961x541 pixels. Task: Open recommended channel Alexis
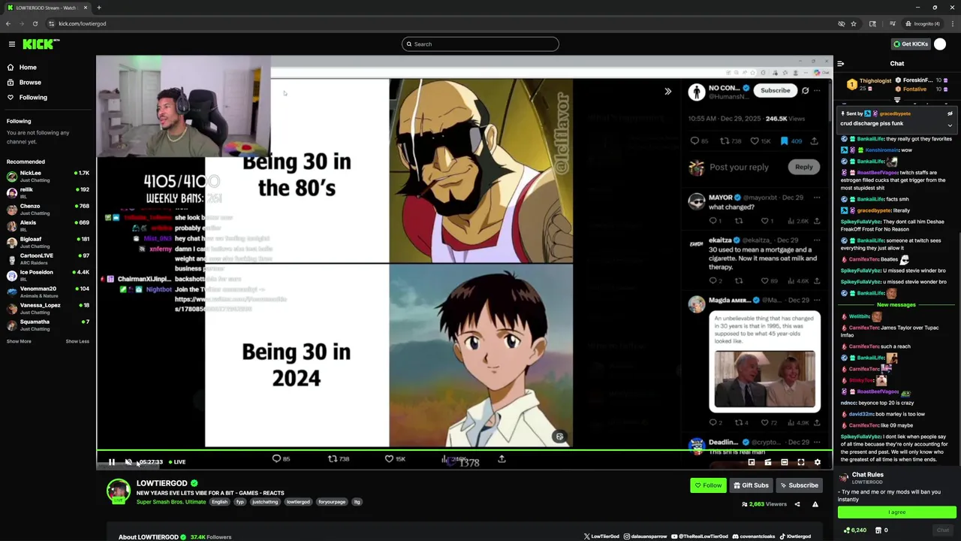(x=48, y=226)
